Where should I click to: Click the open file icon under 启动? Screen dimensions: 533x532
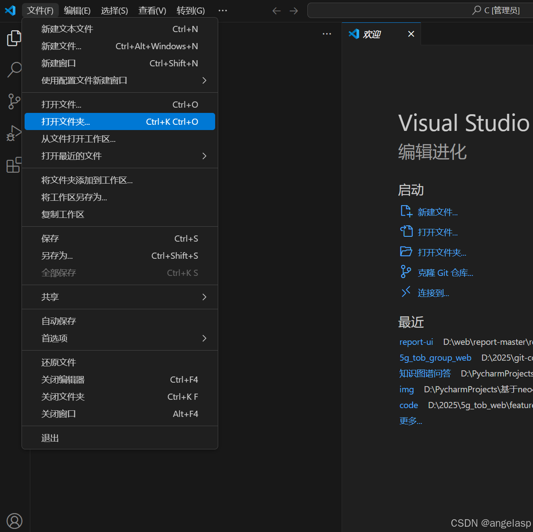click(407, 232)
